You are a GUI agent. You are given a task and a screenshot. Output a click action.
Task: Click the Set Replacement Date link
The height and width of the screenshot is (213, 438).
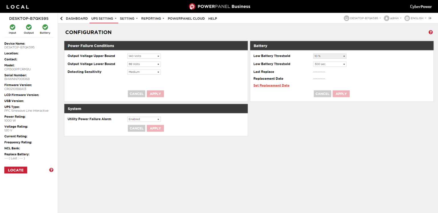(271, 86)
